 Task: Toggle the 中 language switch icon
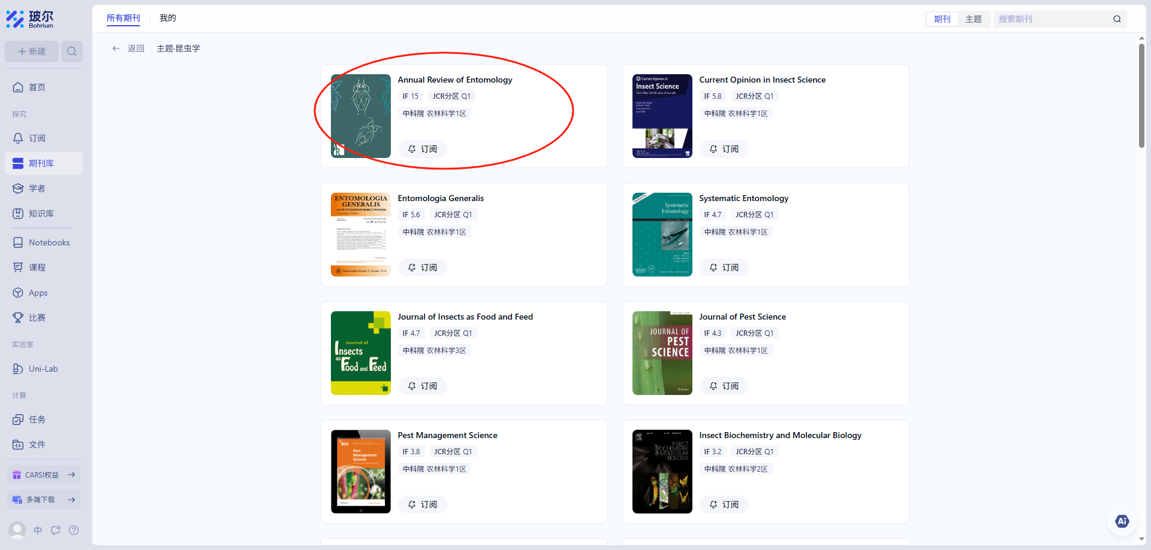[38, 530]
